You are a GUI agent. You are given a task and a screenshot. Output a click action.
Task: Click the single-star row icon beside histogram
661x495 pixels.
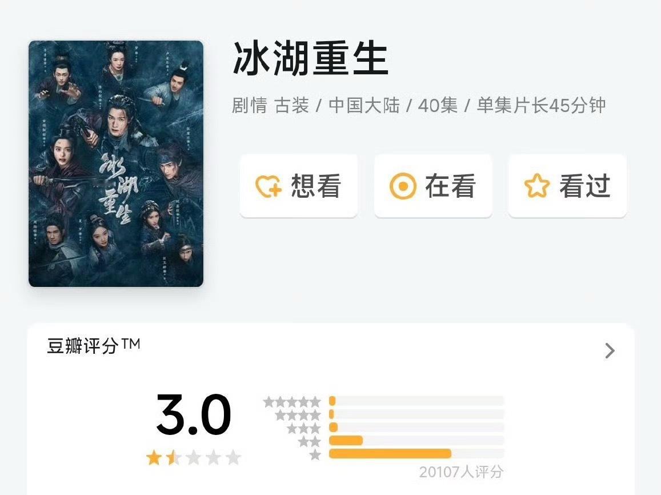click(x=315, y=454)
